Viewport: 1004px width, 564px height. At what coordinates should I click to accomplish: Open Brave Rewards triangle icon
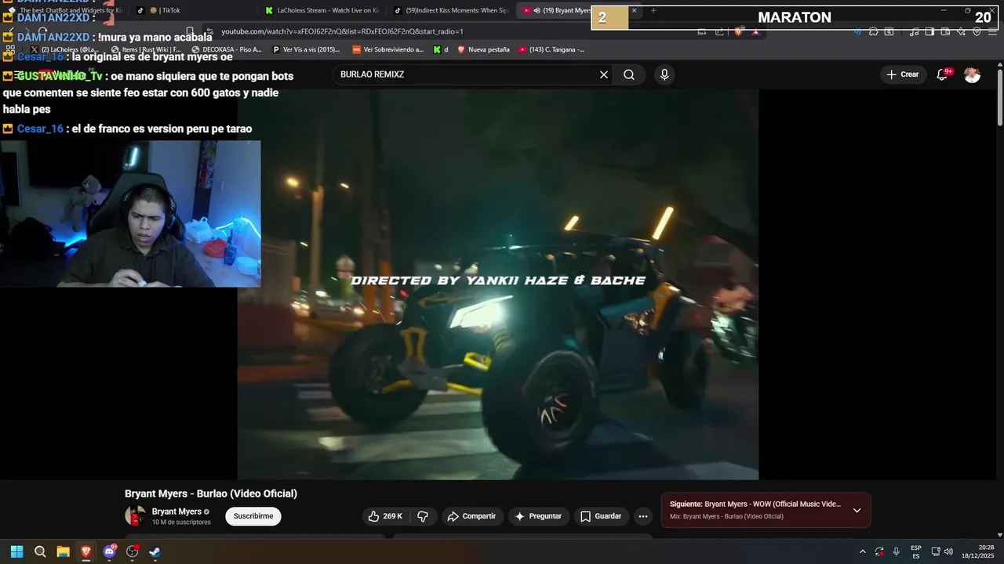click(755, 32)
